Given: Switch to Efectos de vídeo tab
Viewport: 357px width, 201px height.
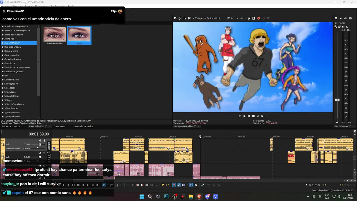Looking at the screenshot, I should pyautogui.click(x=36, y=126).
